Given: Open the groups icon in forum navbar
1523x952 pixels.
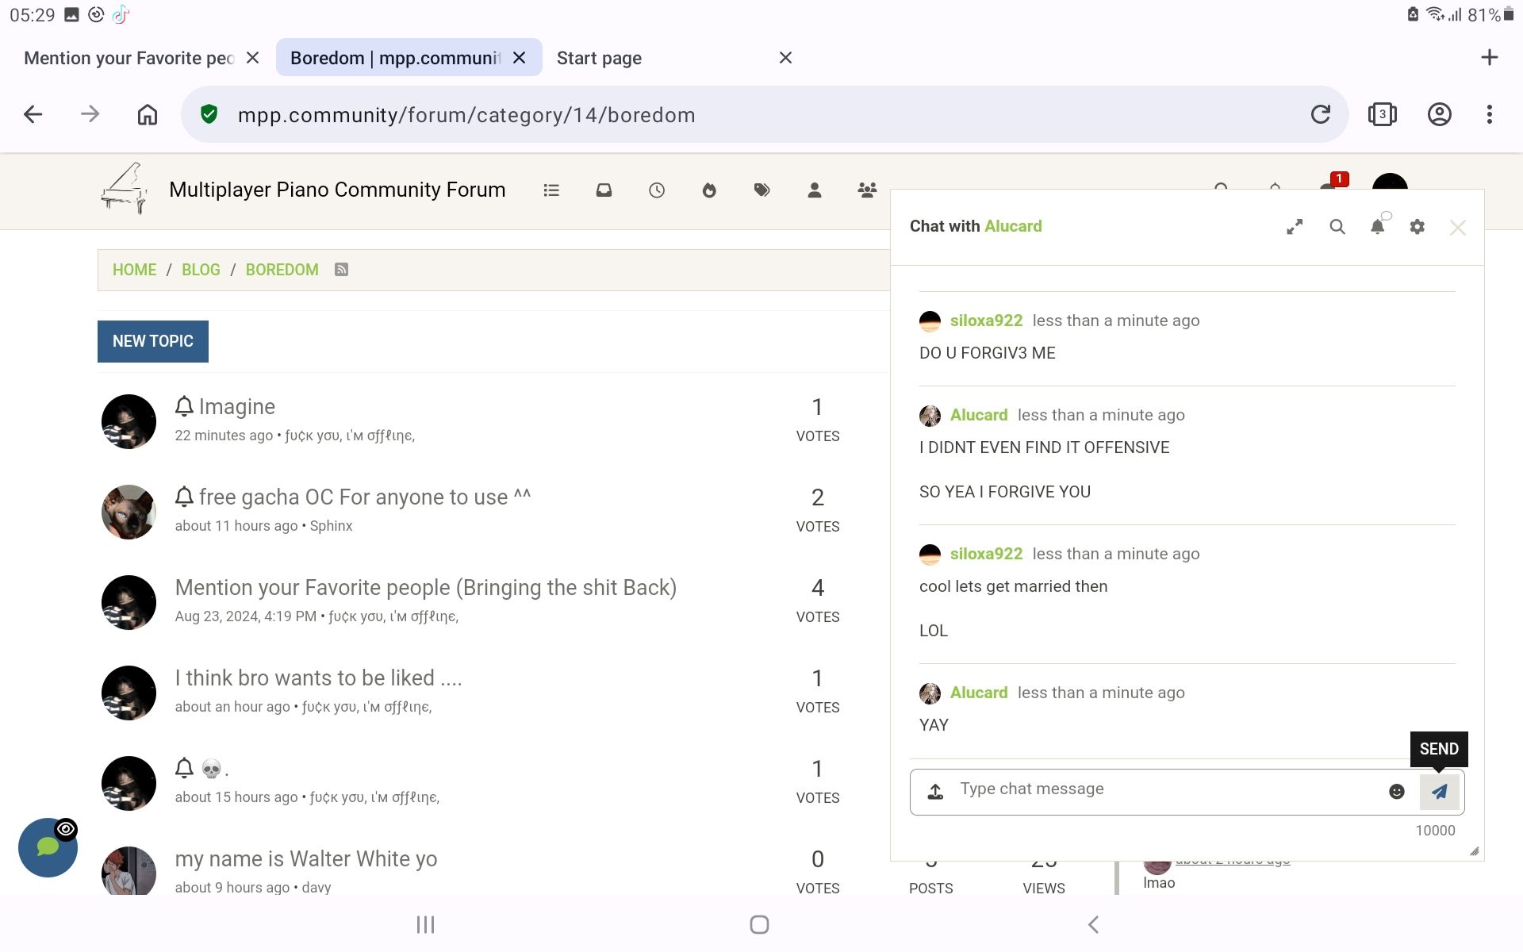Looking at the screenshot, I should 867,190.
